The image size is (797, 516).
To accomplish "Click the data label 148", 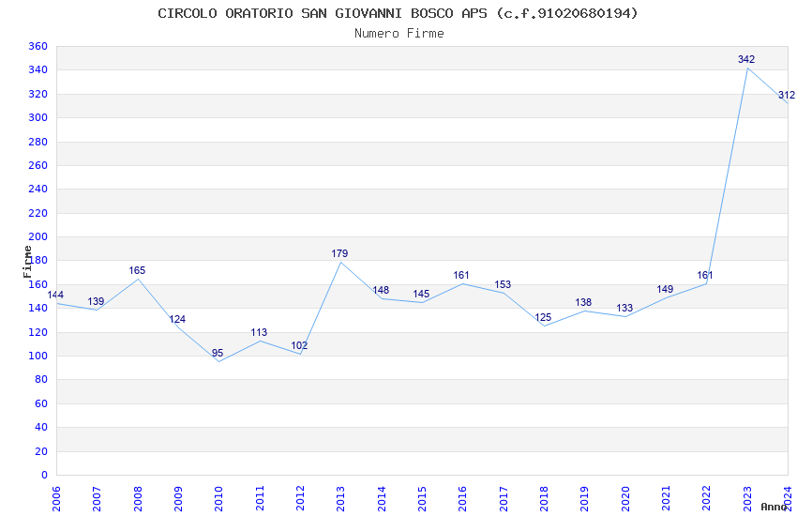I will tap(381, 290).
